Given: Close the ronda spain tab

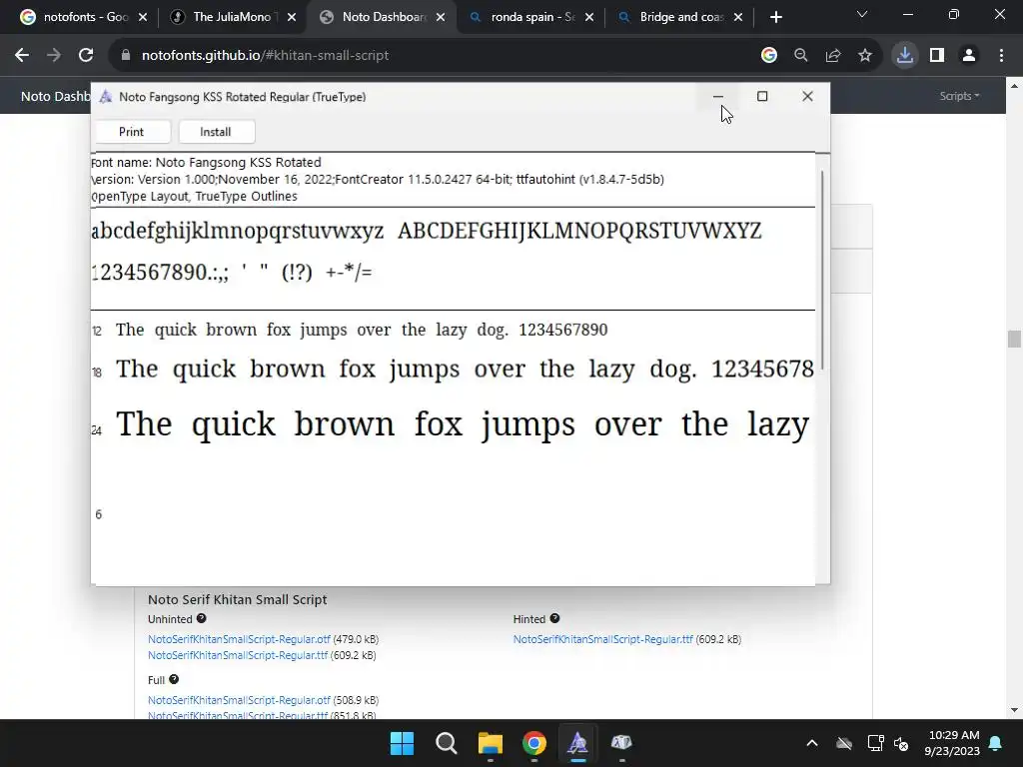Looking at the screenshot, I should click(589, 17).
